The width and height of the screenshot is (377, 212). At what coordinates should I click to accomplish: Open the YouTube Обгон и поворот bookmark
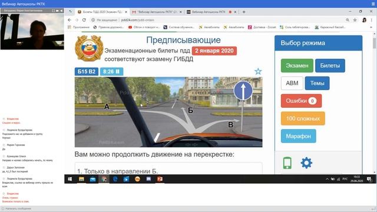144,27
